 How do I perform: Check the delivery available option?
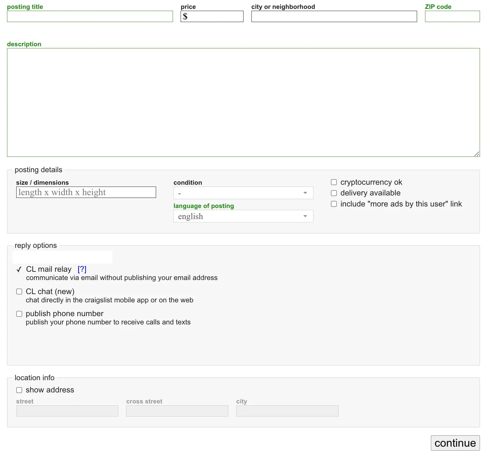coord(334,193)
